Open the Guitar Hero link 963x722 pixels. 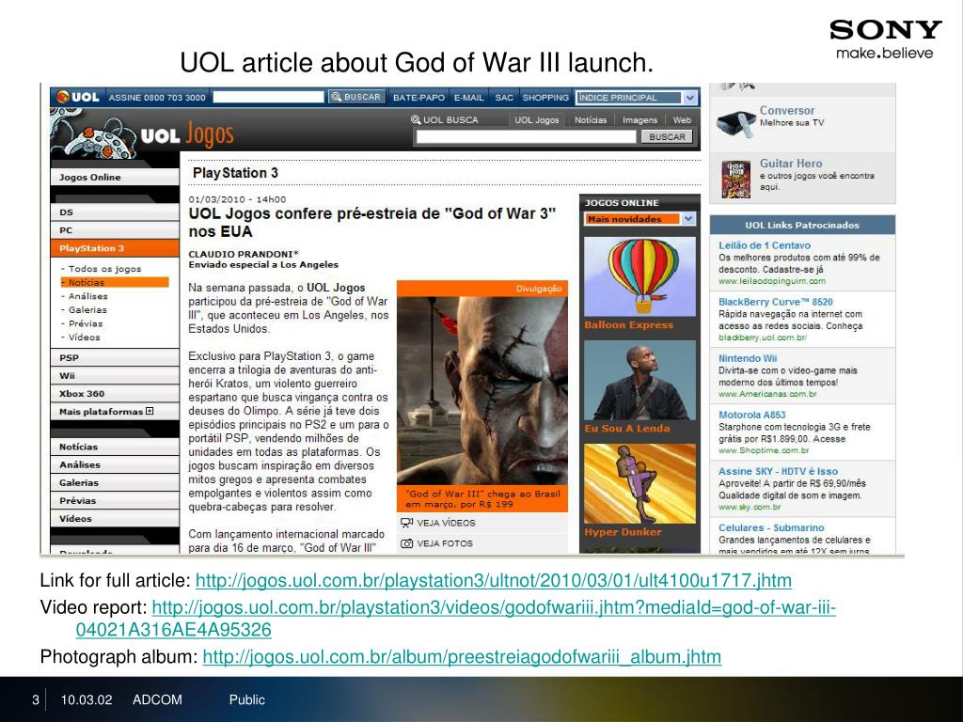point(791,164)
